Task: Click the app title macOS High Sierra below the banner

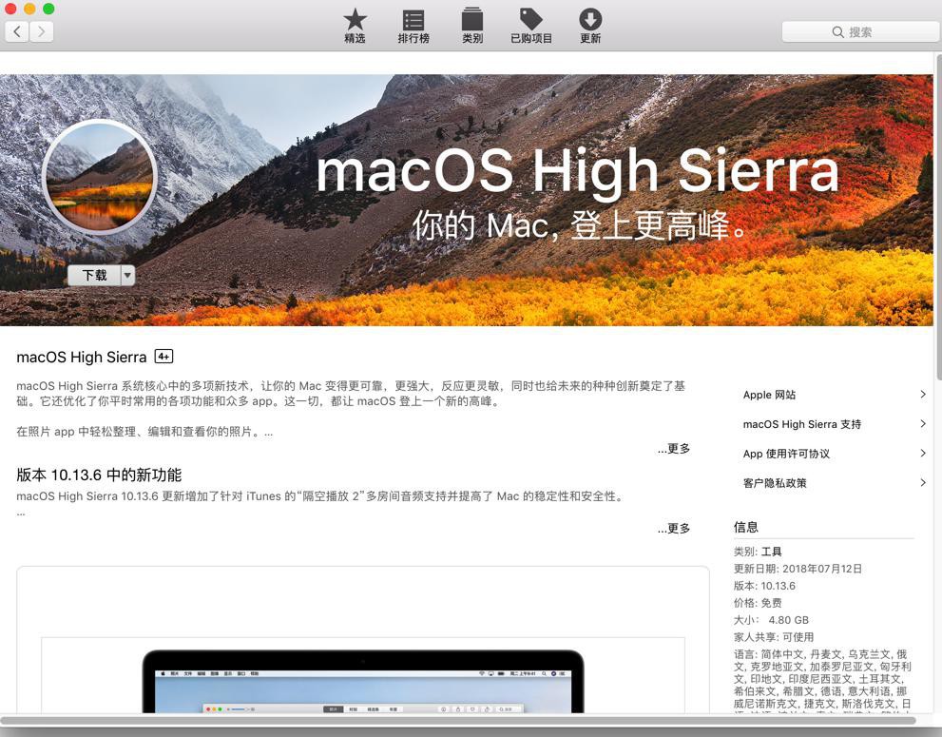Action: click(81, 357)
